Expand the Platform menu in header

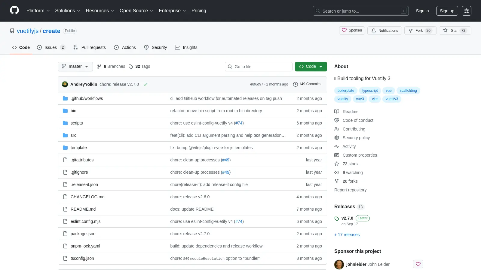(x=38, y=11)
